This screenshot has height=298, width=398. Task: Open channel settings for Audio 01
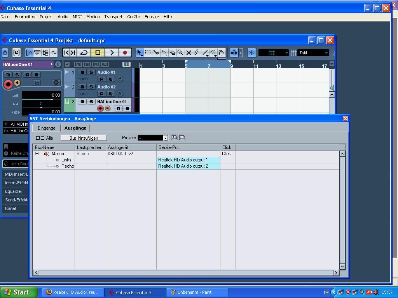pos(120,79)
